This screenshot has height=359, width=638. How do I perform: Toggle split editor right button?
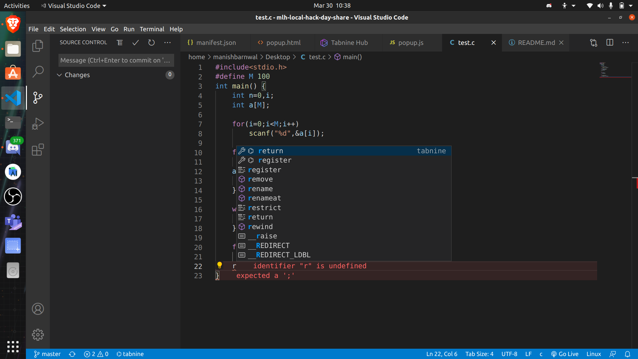click(x=610, y=43)
